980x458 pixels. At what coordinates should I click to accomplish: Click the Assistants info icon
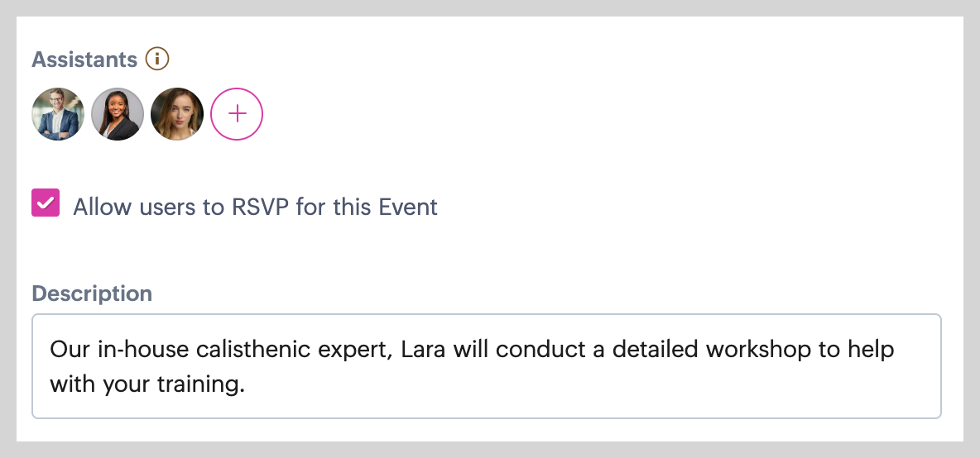(x=157, y=60)
